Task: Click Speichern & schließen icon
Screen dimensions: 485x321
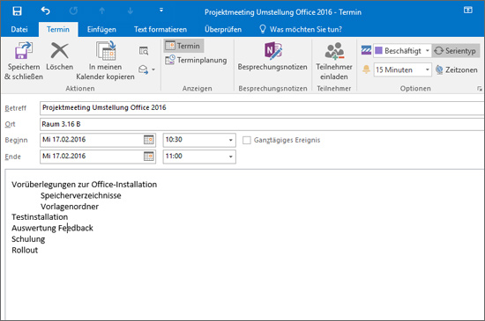Action: 24,50
